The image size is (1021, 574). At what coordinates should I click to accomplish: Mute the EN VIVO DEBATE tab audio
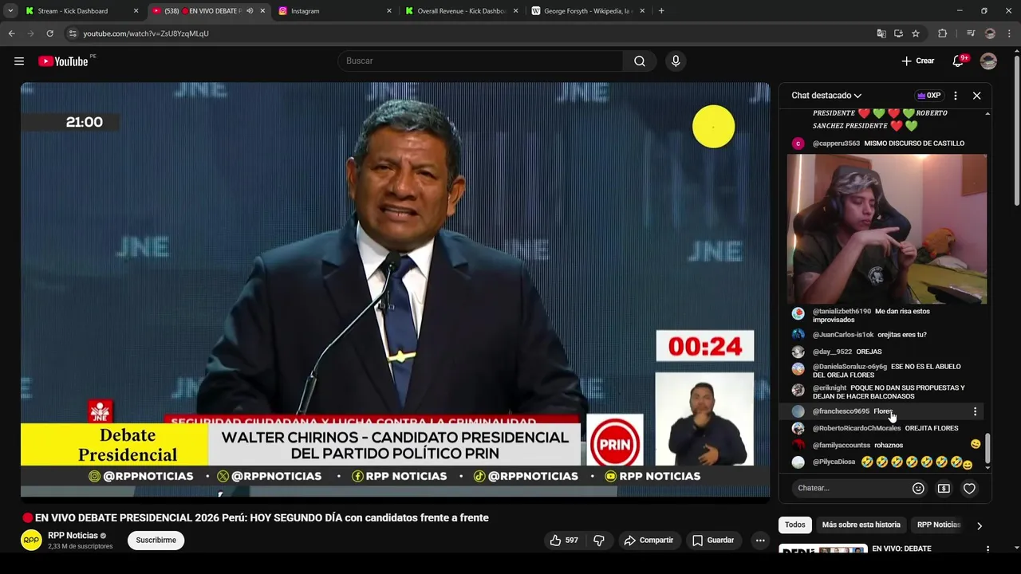coord(250,11)
